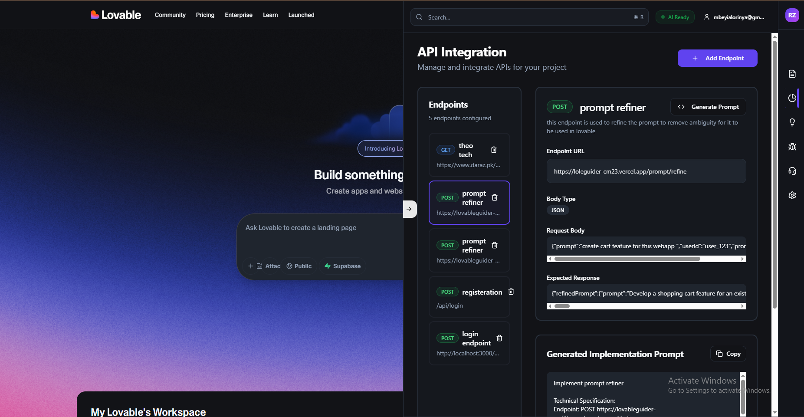Select the bug report icon in sidebar

(792, 147)
